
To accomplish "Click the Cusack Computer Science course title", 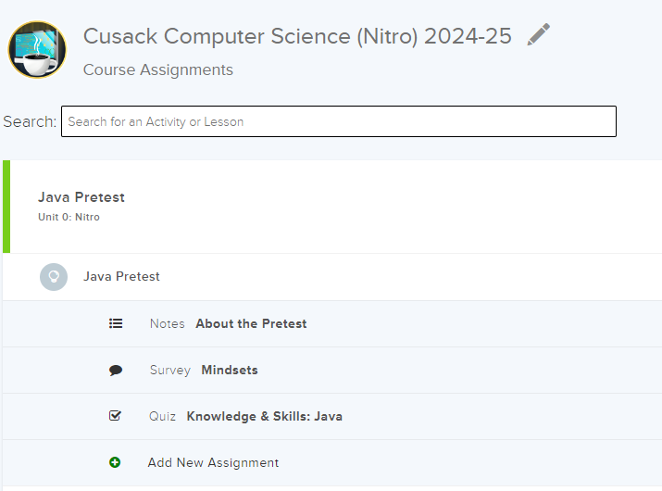I will [x=297, y=36].
